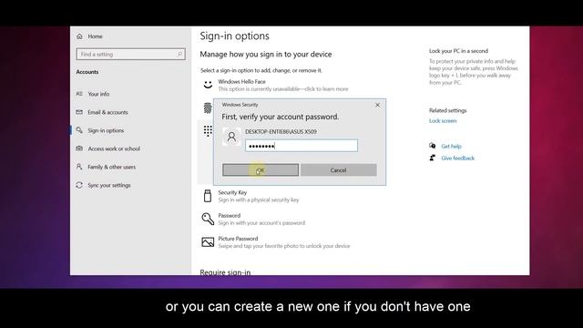Open the Lock screen link
This screenshot has height=328, width=583.
click(x=443, y=121)
